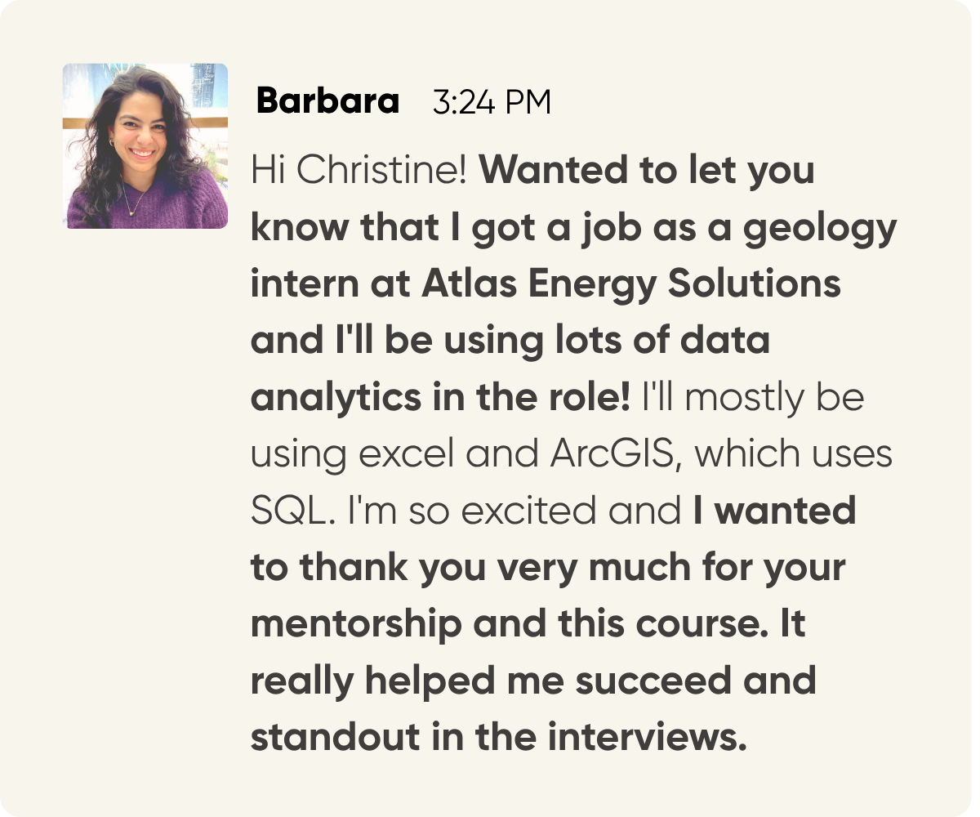
Task: Click Barbara's profile photo avatar
Action: pos(145,146)
